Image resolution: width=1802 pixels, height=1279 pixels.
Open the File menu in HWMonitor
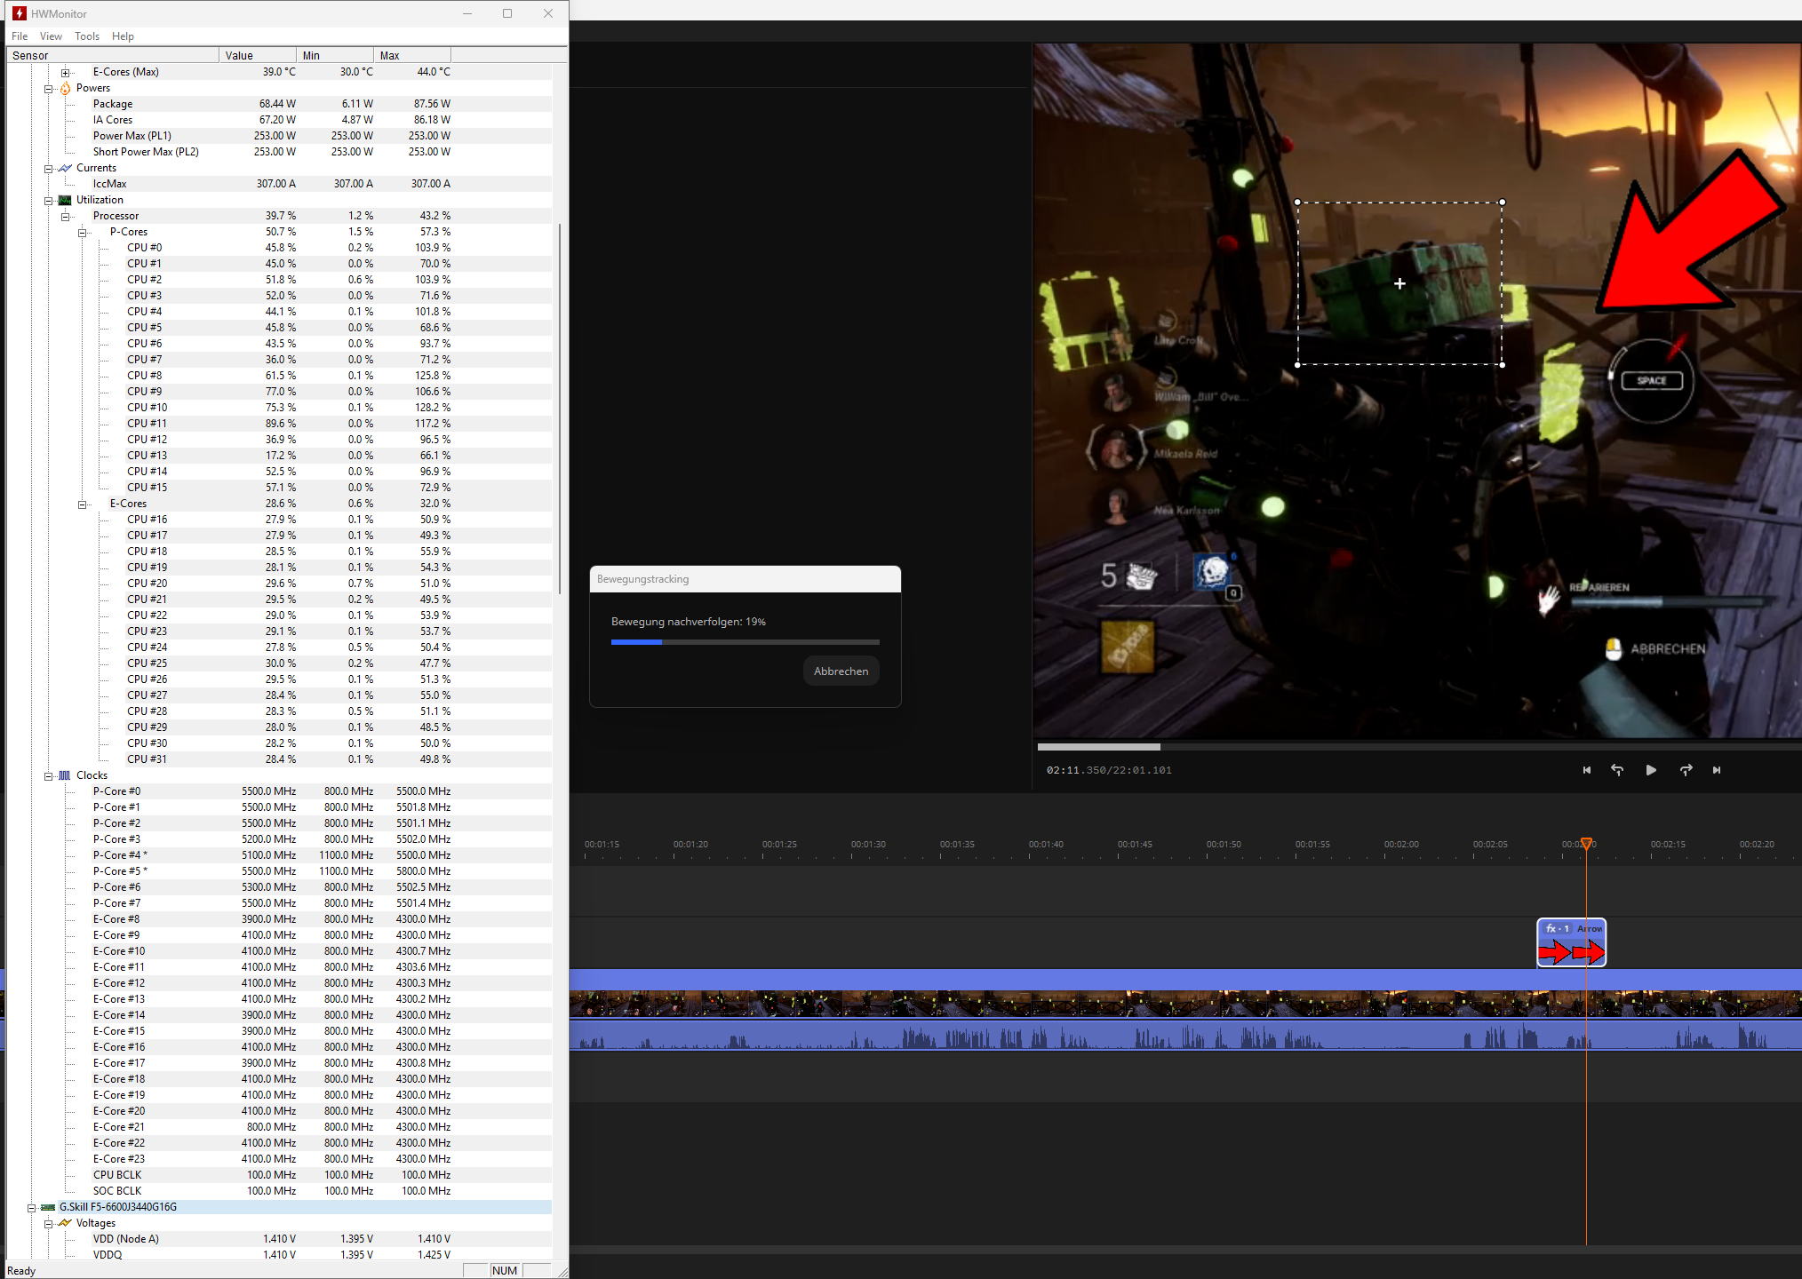[20, 36]
